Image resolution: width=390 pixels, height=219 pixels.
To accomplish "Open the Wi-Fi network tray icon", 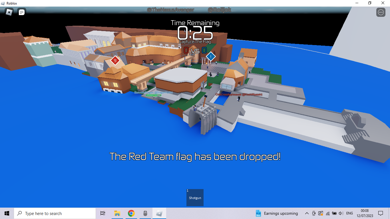I will click(x=327, y=213).
